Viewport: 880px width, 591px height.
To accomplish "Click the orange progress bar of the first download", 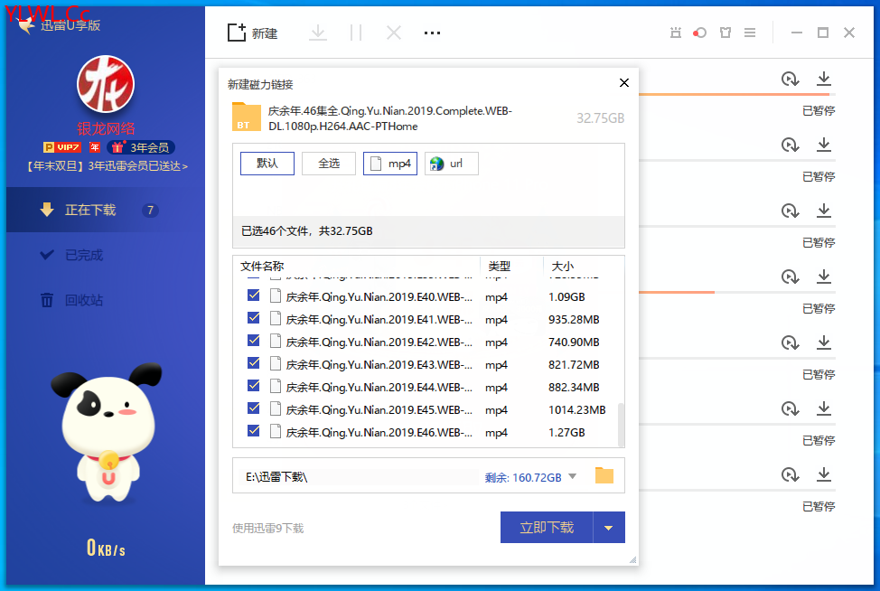I will 734,94.
